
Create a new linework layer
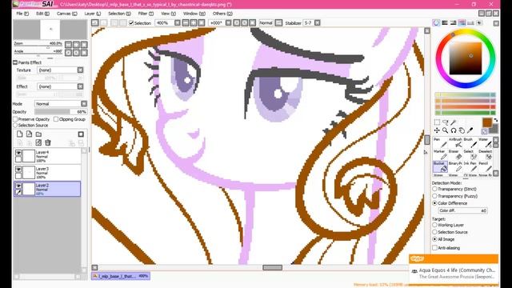pos(29,134)
